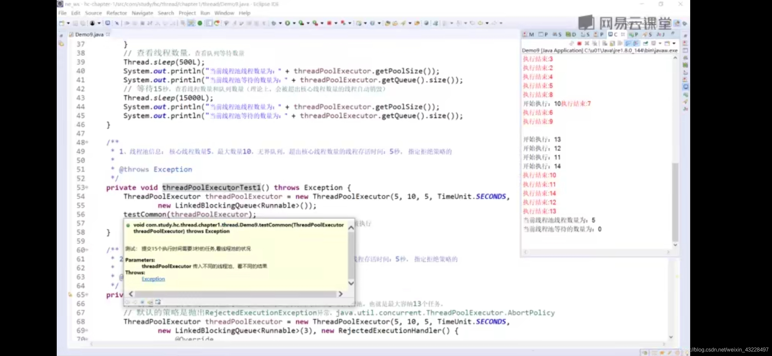Collapse the Javadoc fold at line 48
Image resolution: width=772 pixels, height=356 pixels.
(x=87, y=142)
